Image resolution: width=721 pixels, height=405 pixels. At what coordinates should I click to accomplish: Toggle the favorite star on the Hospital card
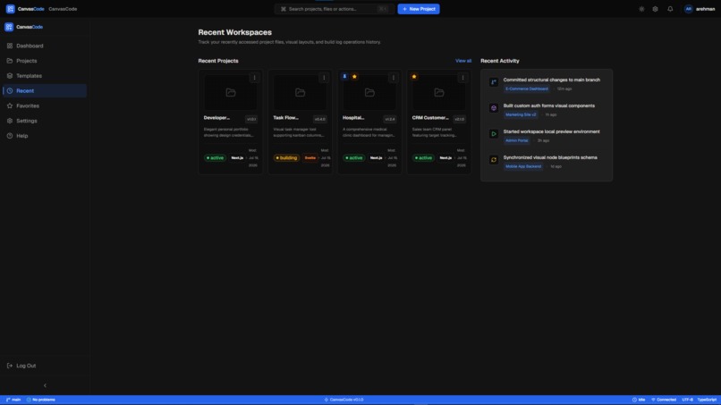[354, 77]
